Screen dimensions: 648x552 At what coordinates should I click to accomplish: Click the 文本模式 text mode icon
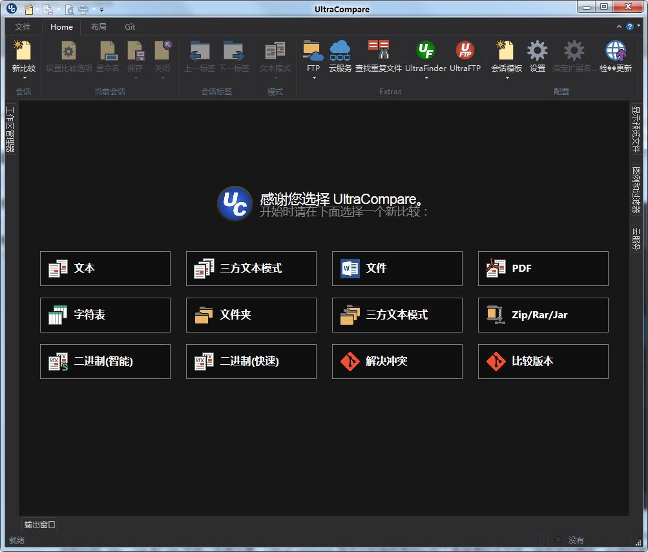click(275, 51)
